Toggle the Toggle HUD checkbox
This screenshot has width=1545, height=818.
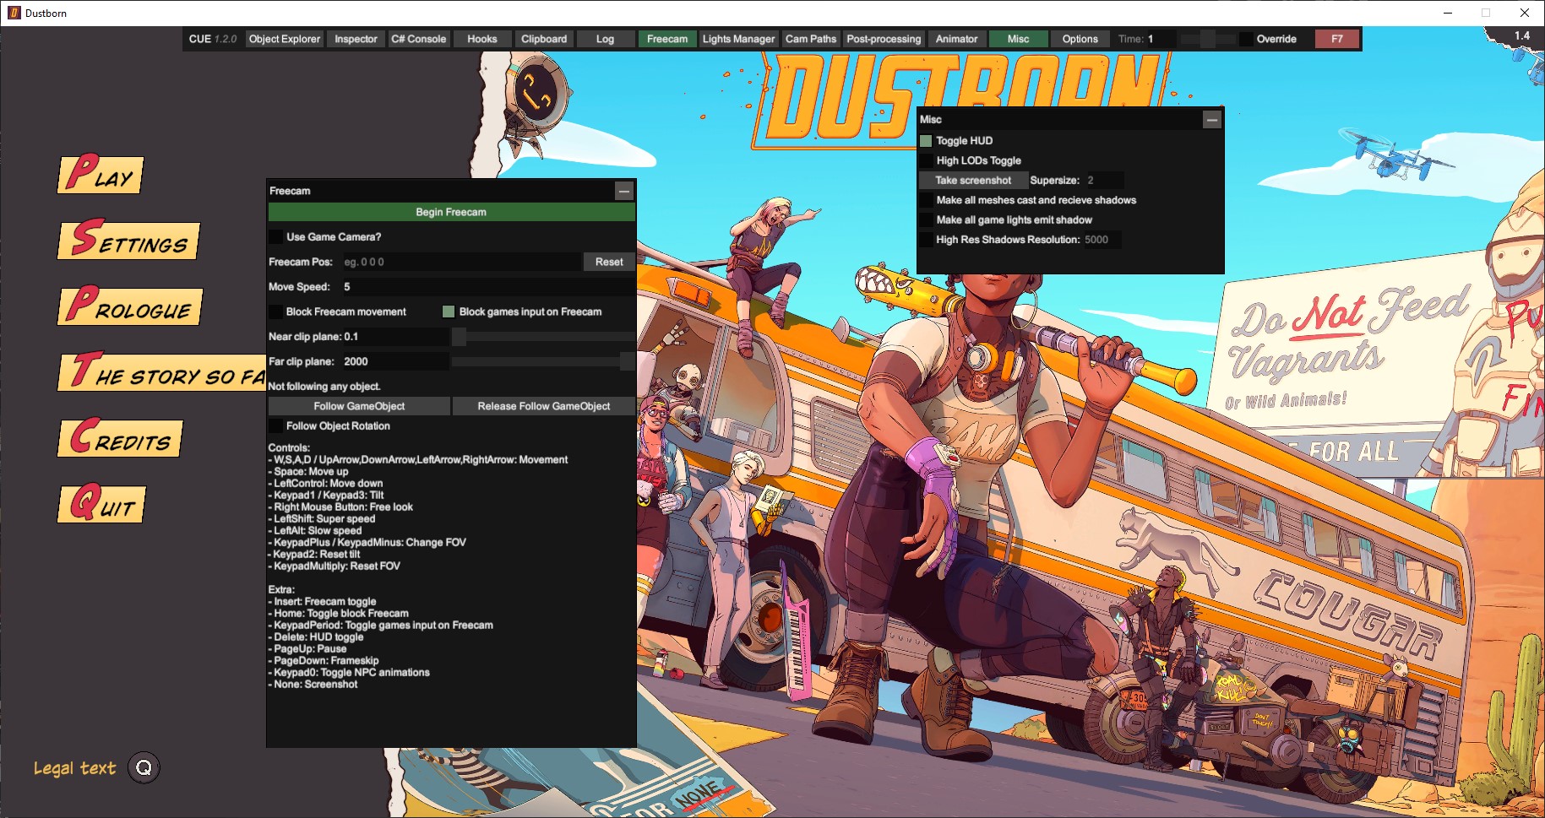point(926,141)
